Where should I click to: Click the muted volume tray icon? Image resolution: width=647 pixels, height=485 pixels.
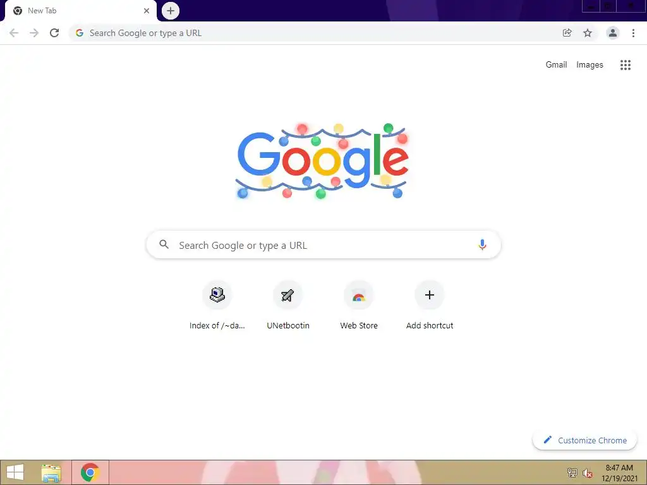point(588,472)
